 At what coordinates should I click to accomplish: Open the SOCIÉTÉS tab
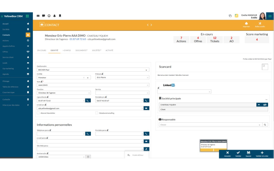(96, 50)
